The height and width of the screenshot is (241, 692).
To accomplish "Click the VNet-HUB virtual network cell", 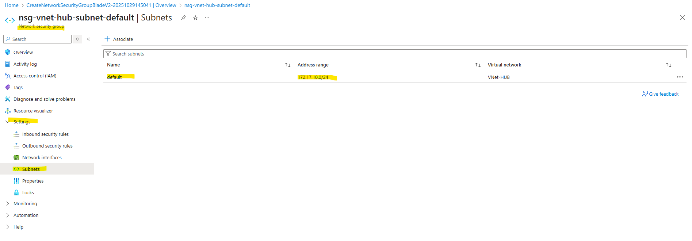I will tap(499, 77).
